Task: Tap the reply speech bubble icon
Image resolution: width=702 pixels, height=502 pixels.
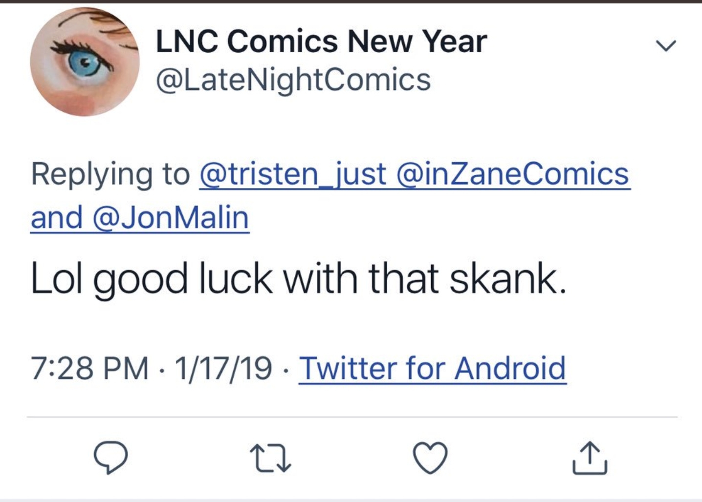Action: [x=111, y=458]
